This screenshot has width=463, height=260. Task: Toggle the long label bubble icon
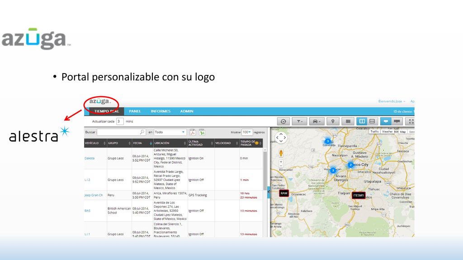(x=397, y=121)
